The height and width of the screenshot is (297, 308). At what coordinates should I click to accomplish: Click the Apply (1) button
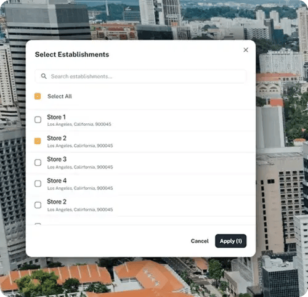[x=231, y=241]
